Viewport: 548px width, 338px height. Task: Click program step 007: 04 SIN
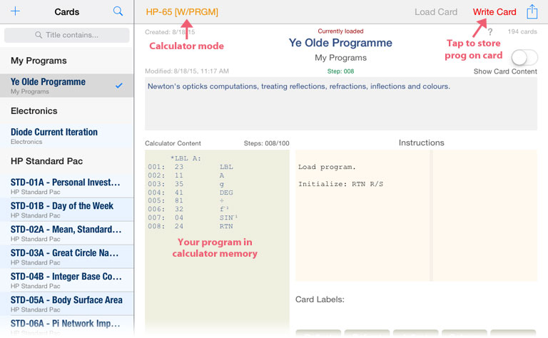click(193, 217)
